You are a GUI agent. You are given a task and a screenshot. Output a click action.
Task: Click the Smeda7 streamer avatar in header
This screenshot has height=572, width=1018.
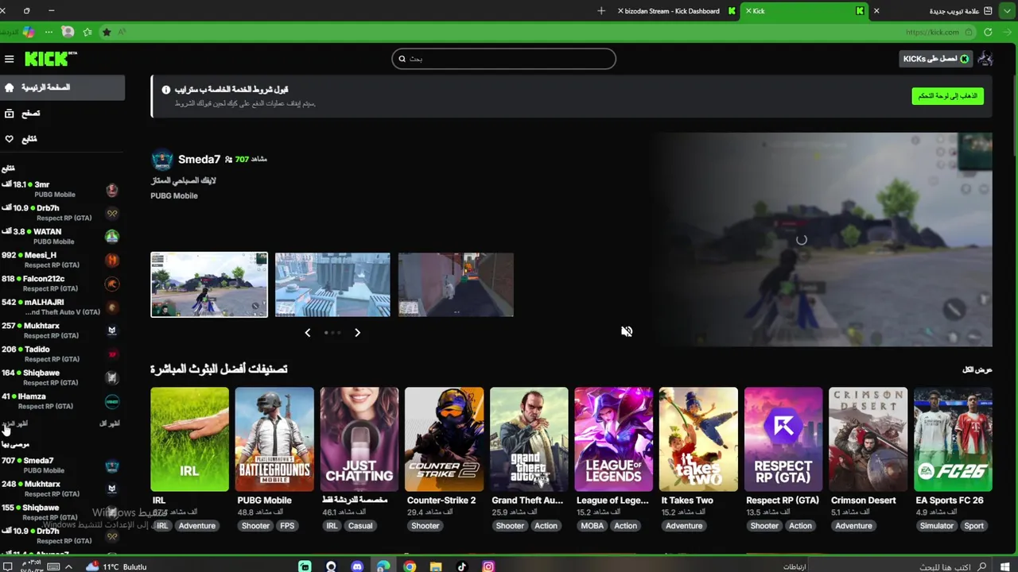pyautogui.click(x=162, y=160)
